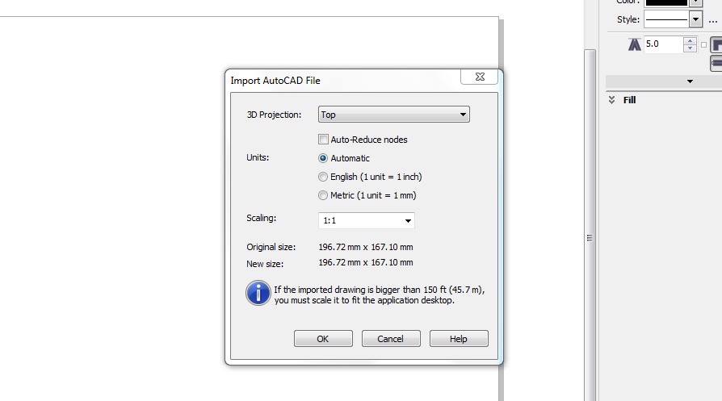Click the miter limit icon
Screen dimensions: 722x401
coord(635,44)
